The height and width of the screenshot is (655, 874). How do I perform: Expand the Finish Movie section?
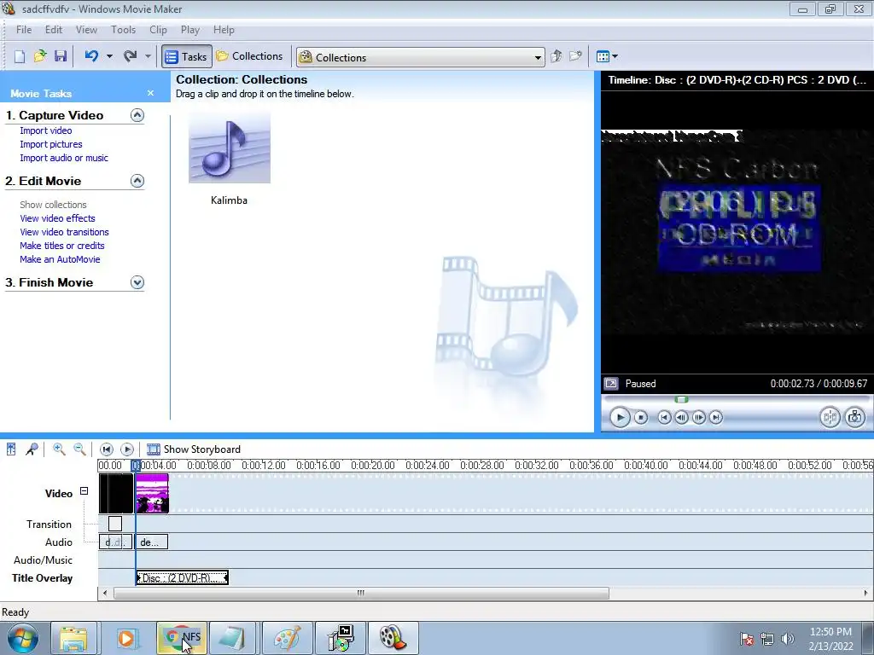[x=137, y=282]
